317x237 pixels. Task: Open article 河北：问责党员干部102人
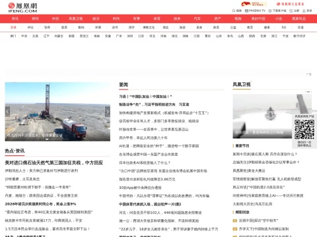point(160,213)
